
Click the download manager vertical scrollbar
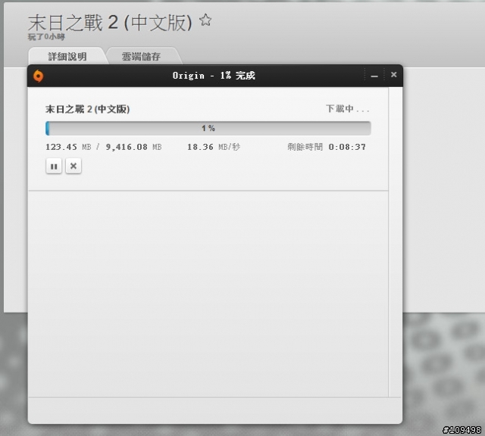396,241
